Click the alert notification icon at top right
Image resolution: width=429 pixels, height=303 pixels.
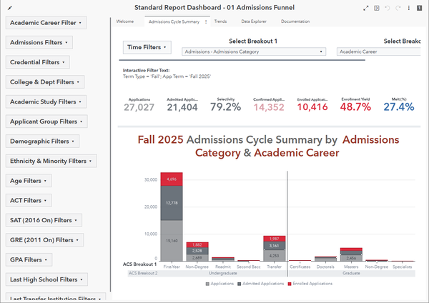point(419,8)
